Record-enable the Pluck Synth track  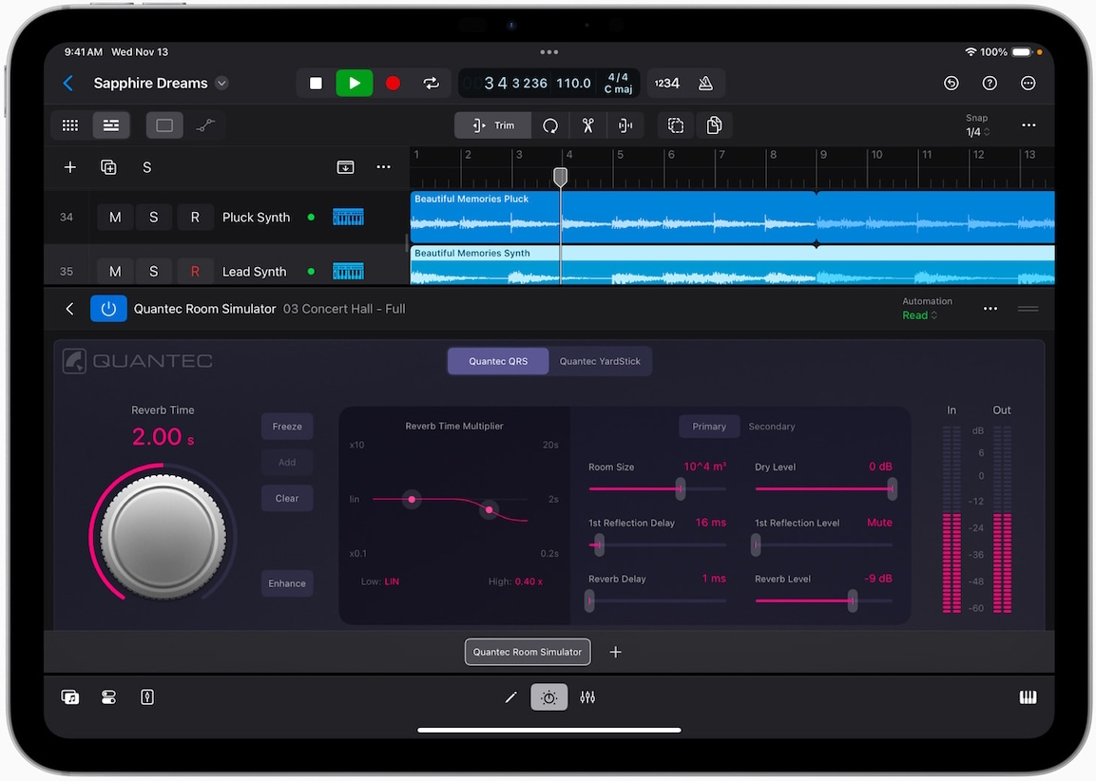[x=195, y=218]
